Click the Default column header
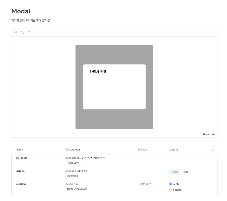This screenshot has width=227, height=201. pyautogui.click(x=143, y=150)
